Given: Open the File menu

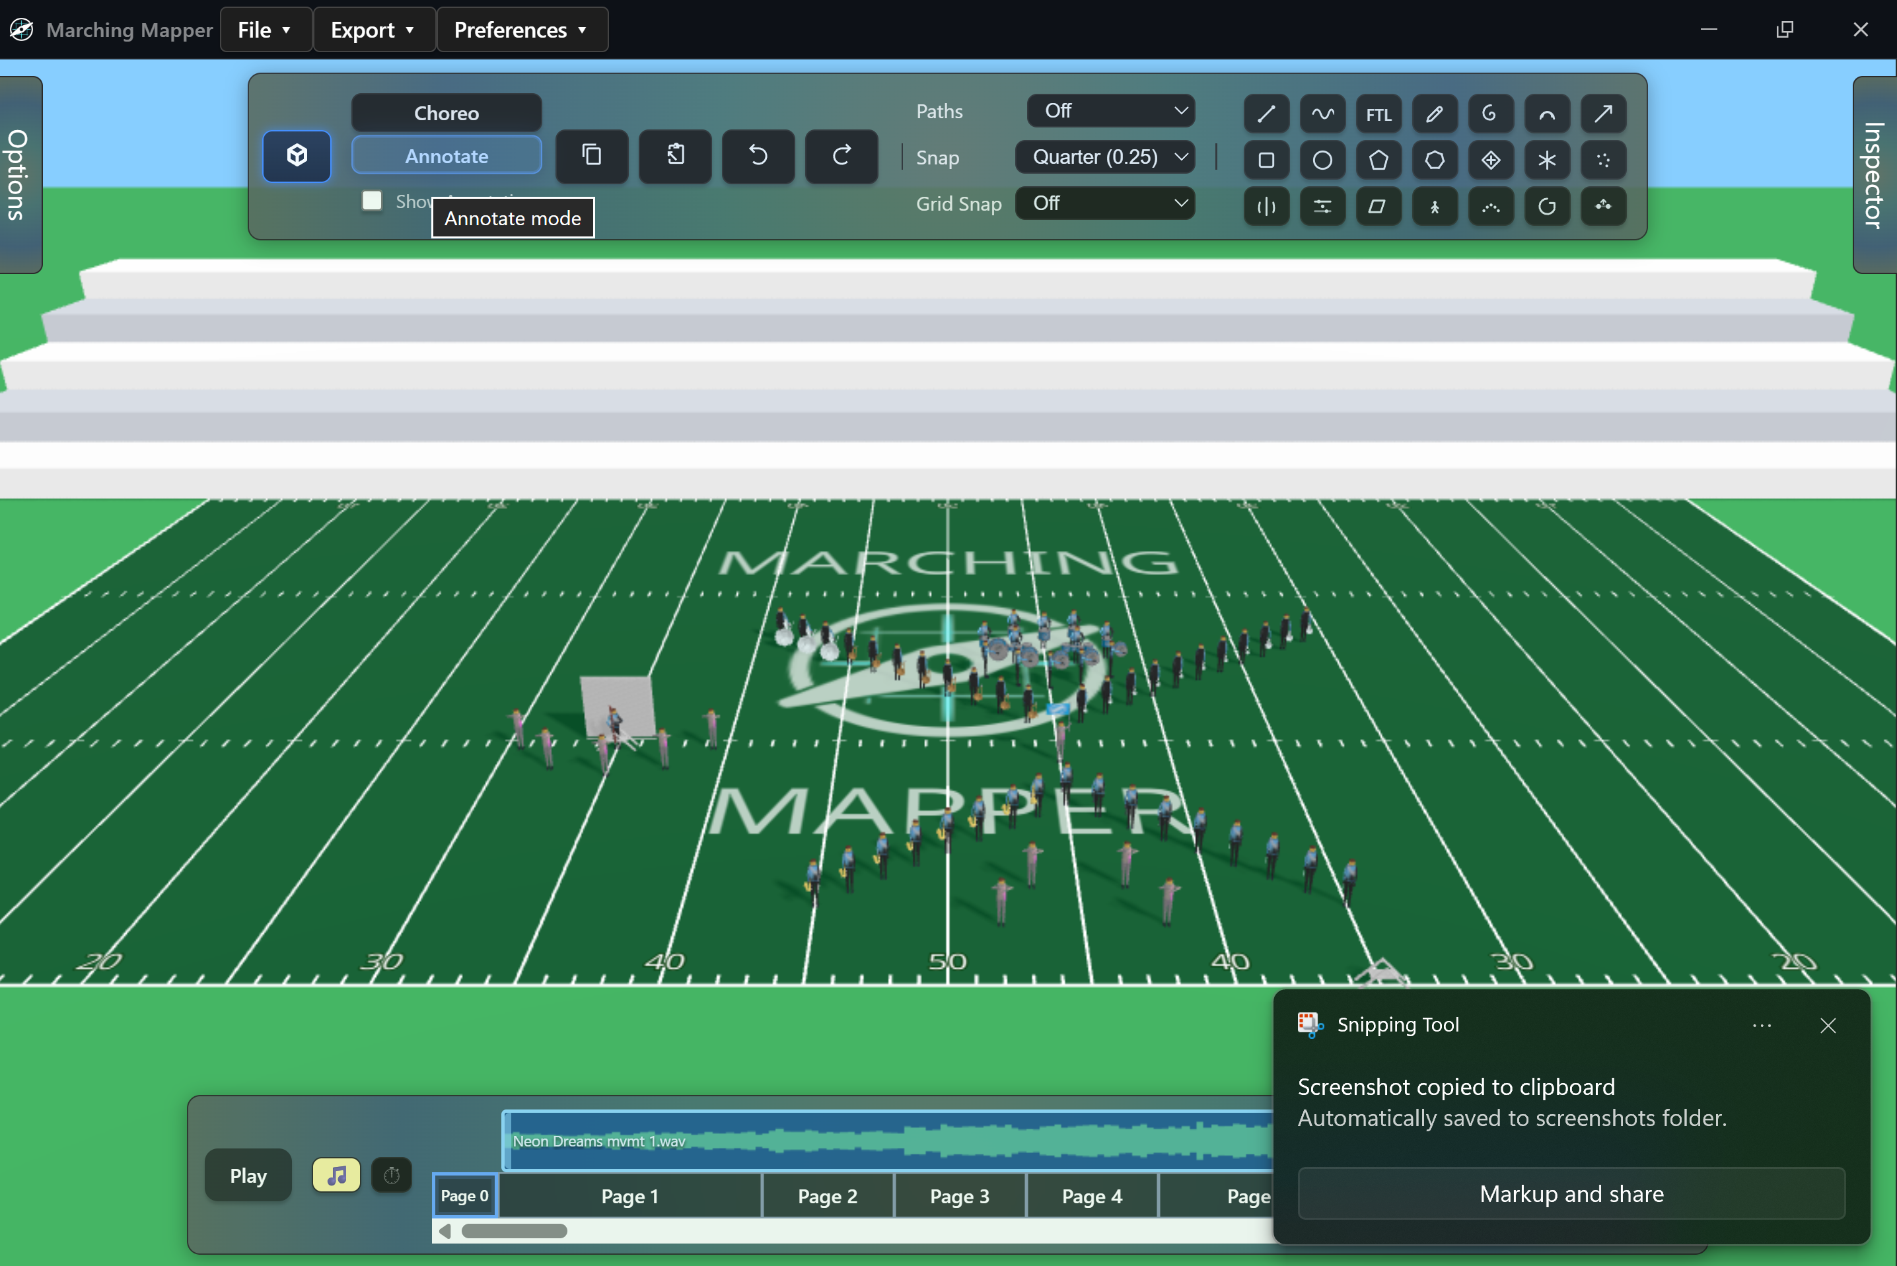Looking at the screenshot, I should 266,30.
